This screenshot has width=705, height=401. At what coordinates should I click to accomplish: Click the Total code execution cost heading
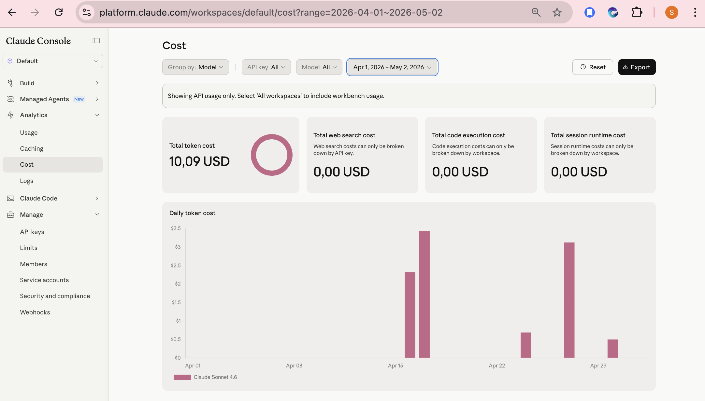468,135
